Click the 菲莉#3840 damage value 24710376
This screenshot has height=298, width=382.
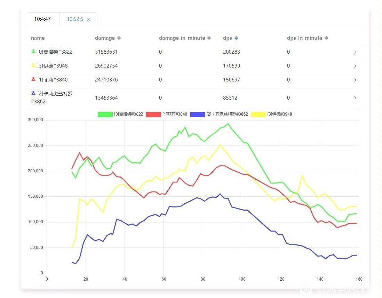106,80
